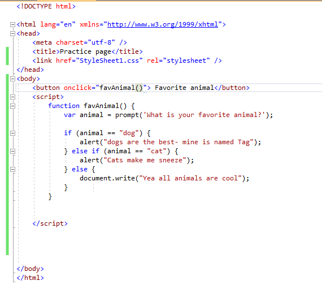Click the "dogs are the best" alert string
This screenshot has width=322, height=302.
(x=179, y=142)
